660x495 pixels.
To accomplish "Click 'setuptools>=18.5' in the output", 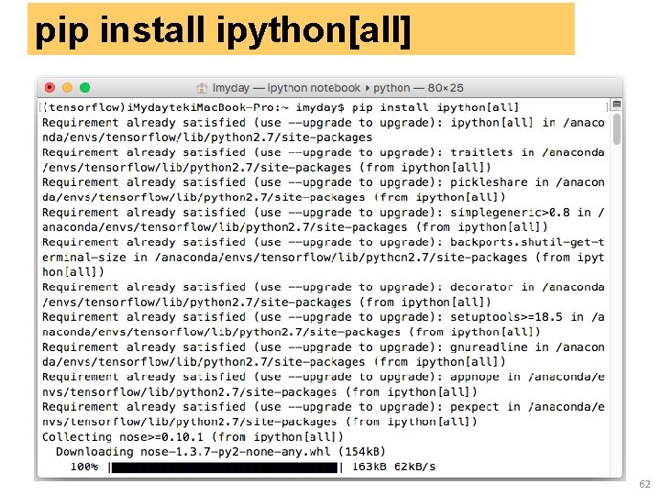I will (x=506, y=317).
